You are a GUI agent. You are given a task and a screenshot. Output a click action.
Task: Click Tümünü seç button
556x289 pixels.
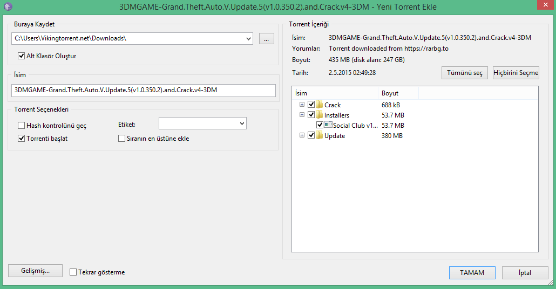click(465, 73)
